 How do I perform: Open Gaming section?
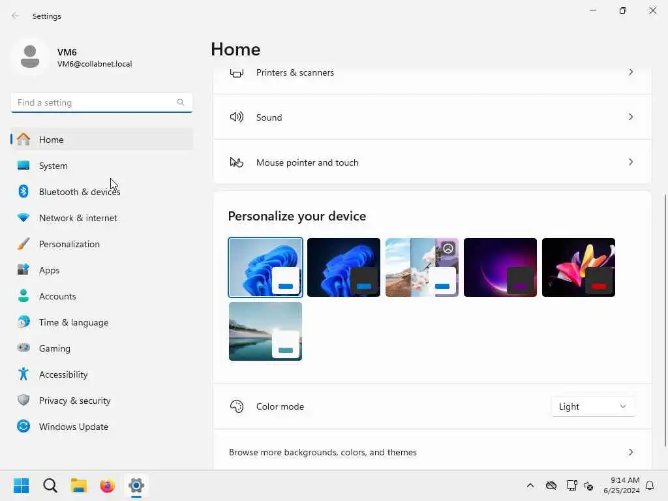pos(102,348)
